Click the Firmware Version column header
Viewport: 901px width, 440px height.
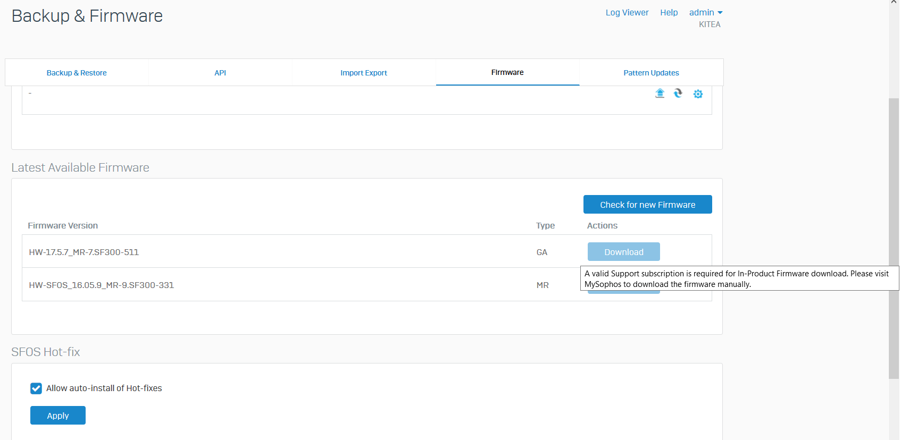pyautogui.click(x=63, y=226)
